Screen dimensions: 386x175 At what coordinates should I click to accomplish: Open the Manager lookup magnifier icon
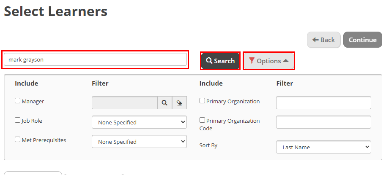[164, 102]
